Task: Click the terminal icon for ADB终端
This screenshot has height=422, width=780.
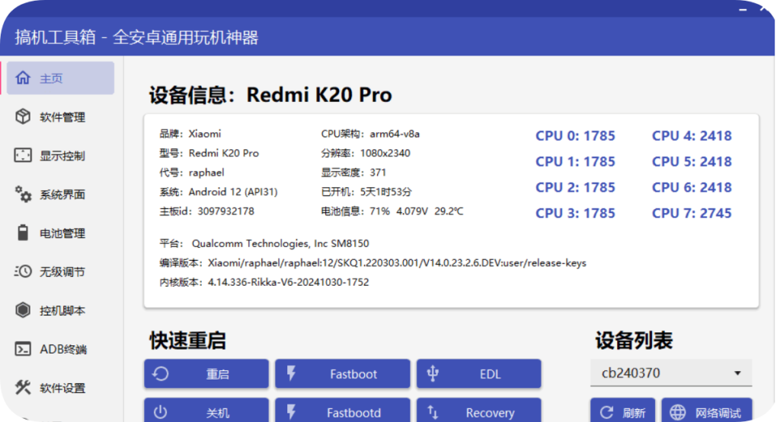Action: (x=23, y=349)
